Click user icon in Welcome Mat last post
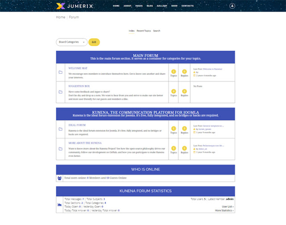Image resolution: width=286 pixels, height=225 pixels. pos(194,72)
